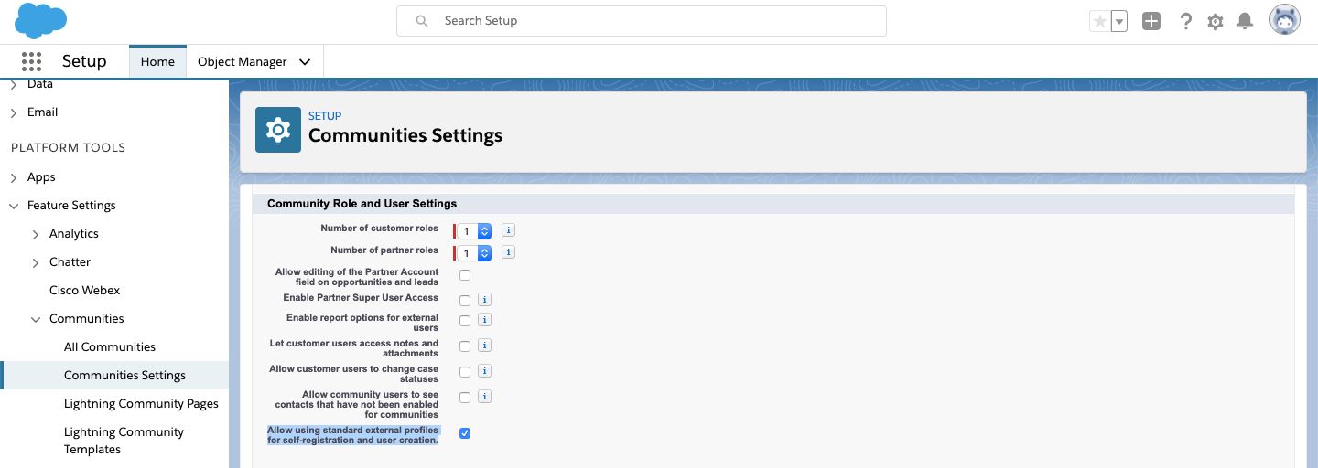Open the Help question mark icon
This screenshot has width=1318, height=468.
[1186, 21]
